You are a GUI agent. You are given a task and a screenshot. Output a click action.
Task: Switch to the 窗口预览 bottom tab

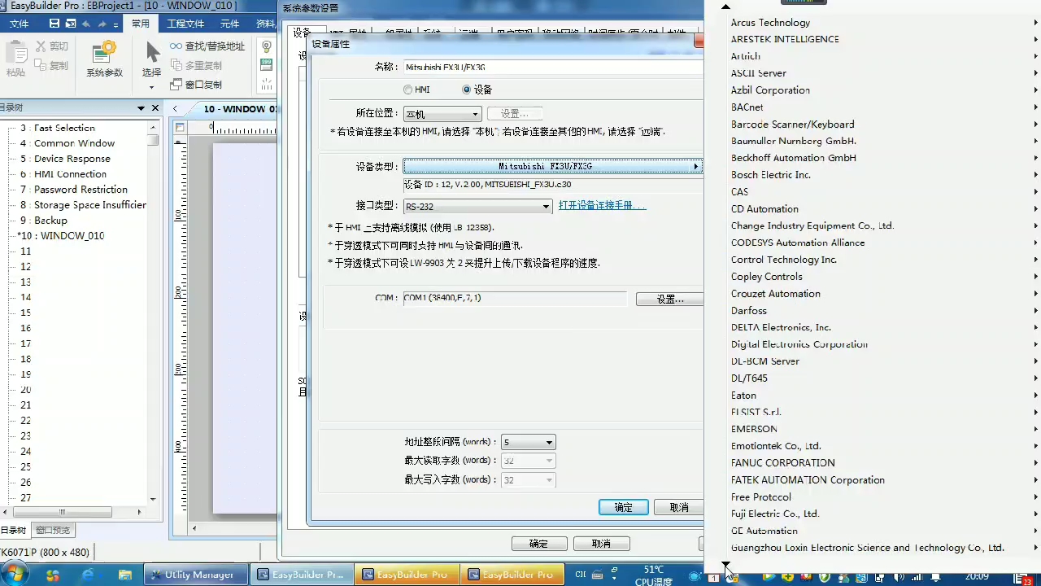coord(53,530)
